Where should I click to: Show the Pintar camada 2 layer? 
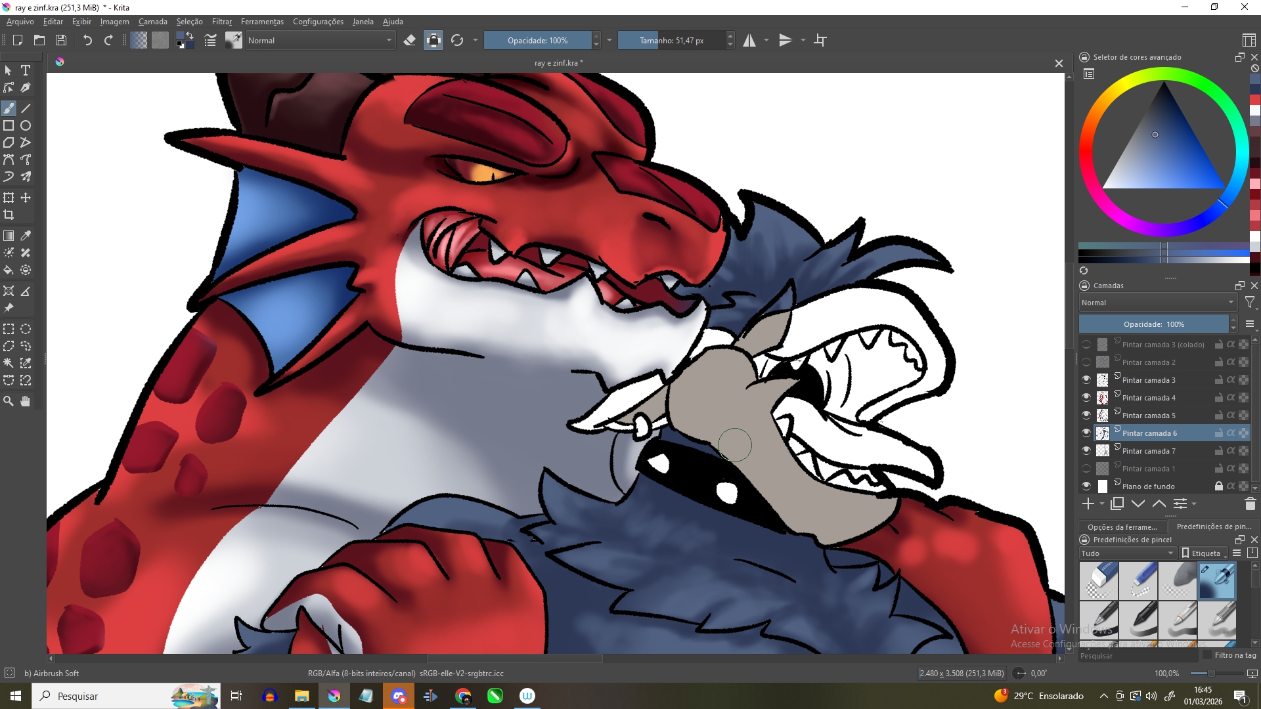pos(1086,362)
